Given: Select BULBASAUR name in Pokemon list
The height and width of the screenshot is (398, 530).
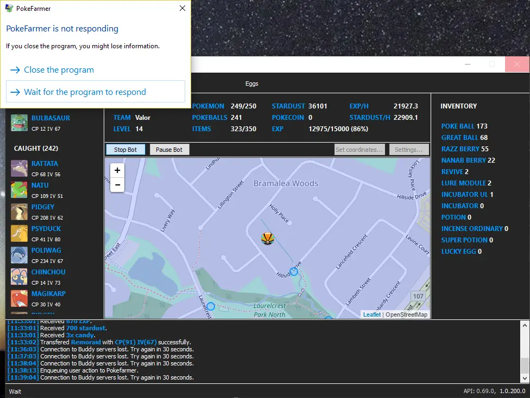Looking at the screenshot, I should (x=51, y=118).
